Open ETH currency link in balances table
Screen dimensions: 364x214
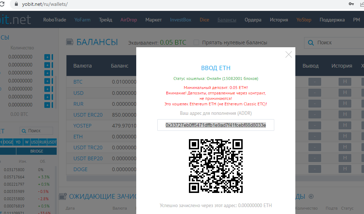pyautogui.click(x=78, y=137)
